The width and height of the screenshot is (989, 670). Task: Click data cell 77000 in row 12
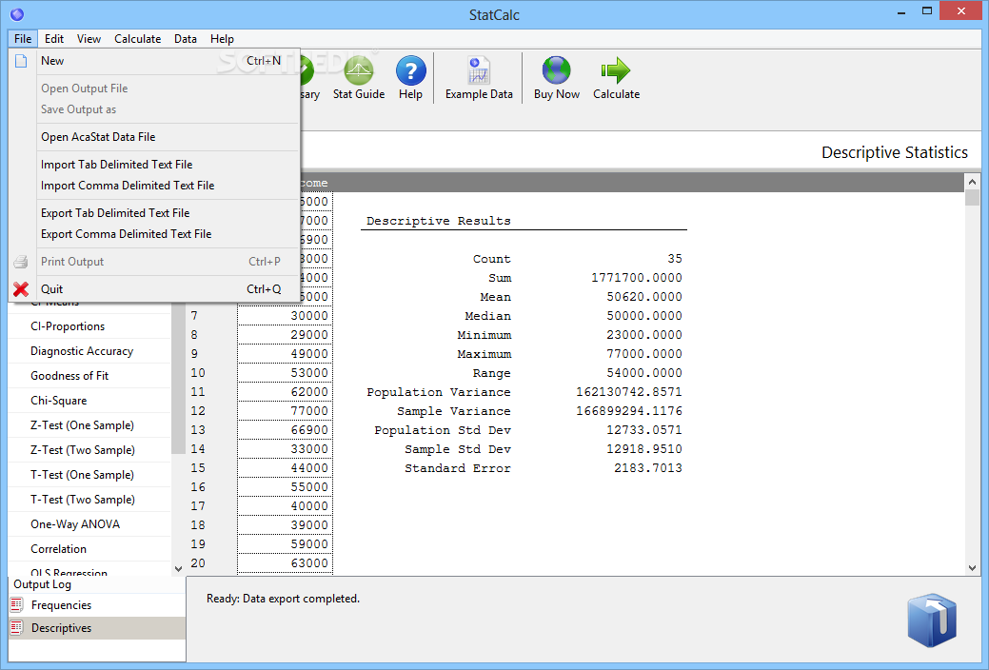pos(286,410)
